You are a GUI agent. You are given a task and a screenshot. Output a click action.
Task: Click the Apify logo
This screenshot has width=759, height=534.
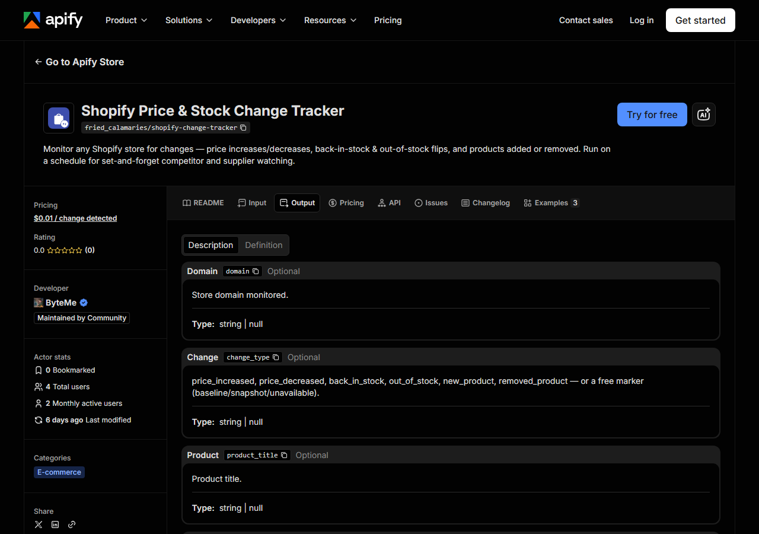point(53,20)
